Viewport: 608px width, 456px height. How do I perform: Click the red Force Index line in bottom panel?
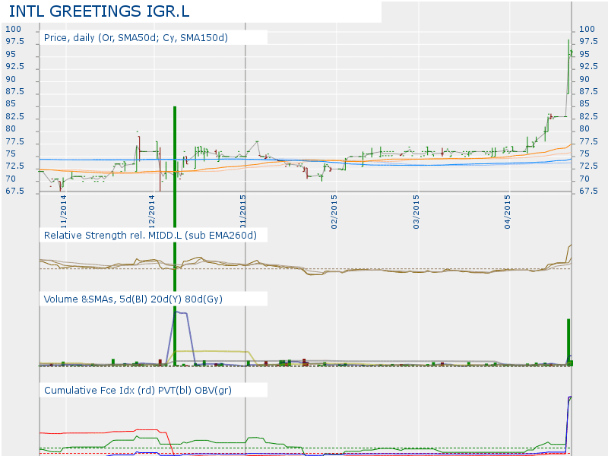pyautogui.click(x=105, y=432)
